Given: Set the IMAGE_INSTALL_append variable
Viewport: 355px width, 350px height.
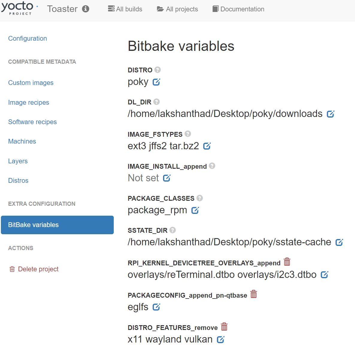Looking at the screenshot, I should coord(166,178).
